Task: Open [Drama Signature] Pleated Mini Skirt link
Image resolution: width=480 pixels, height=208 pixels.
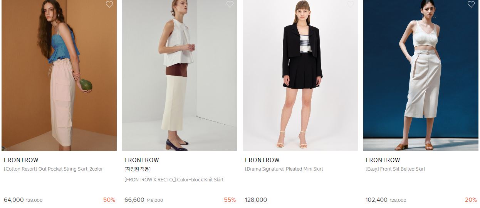Action: coord(284,169)
